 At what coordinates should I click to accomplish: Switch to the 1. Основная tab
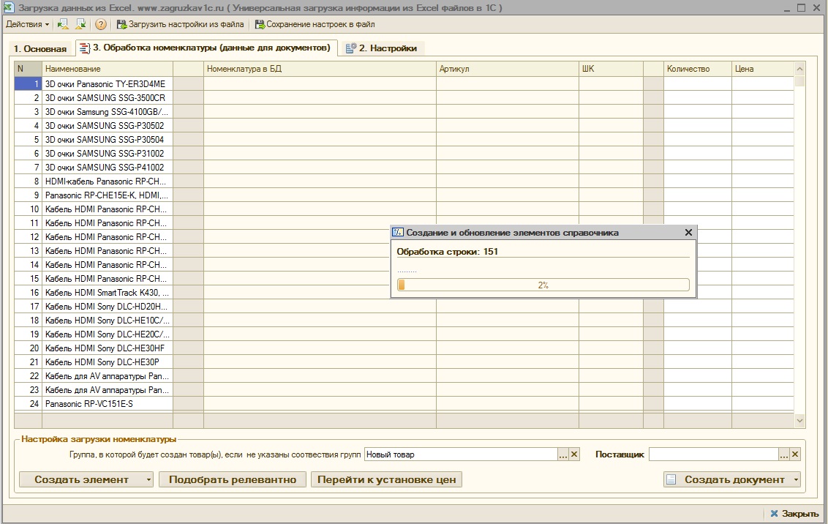(x=40, y=48)
